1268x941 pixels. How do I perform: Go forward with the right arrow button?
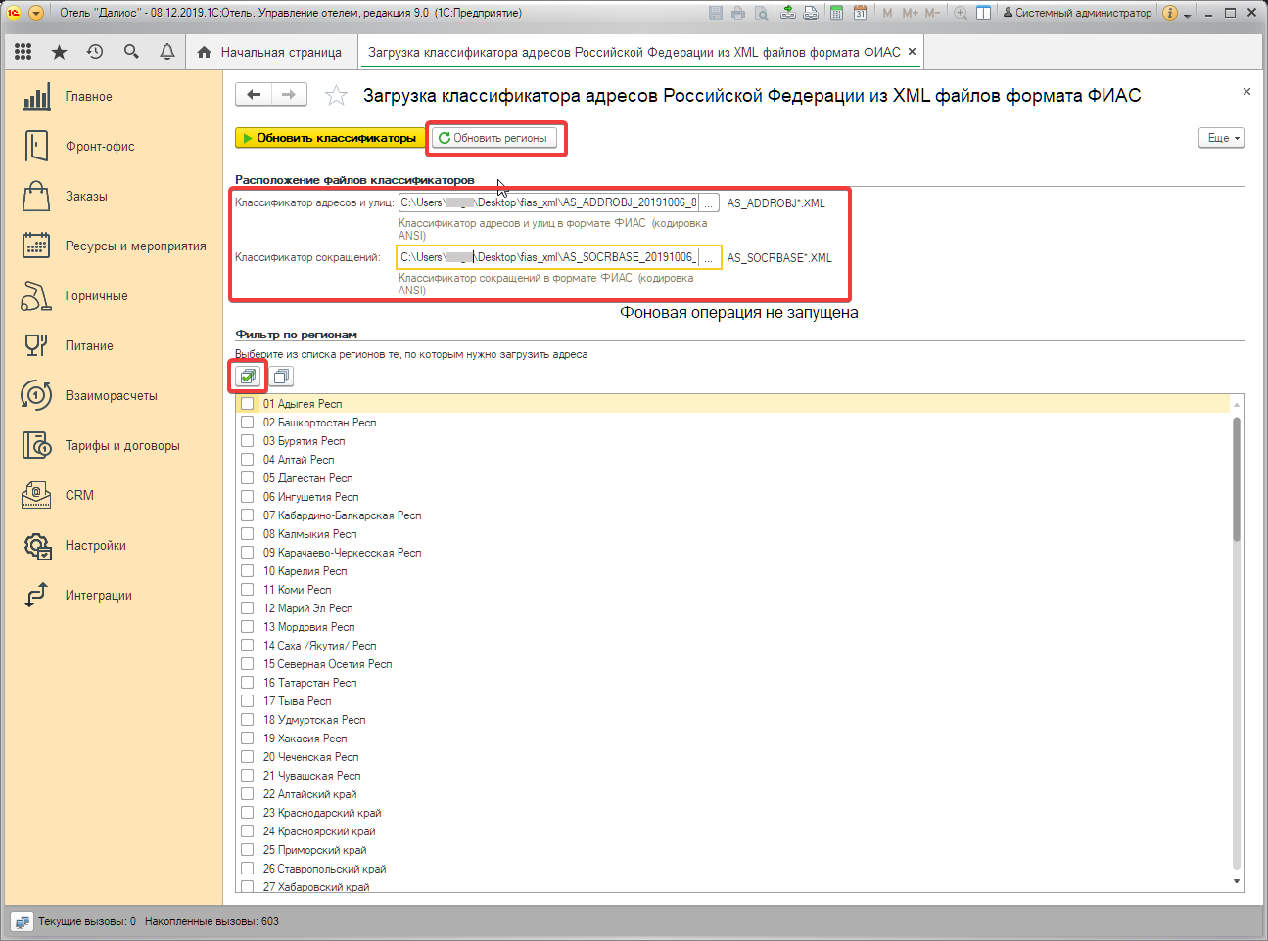pyautogui.click(x=289, y=94)
